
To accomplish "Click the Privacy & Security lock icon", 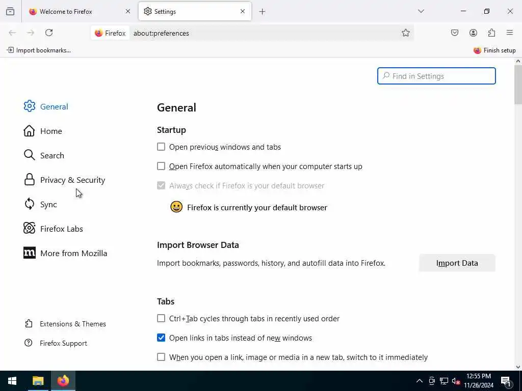I will (29, 180).
